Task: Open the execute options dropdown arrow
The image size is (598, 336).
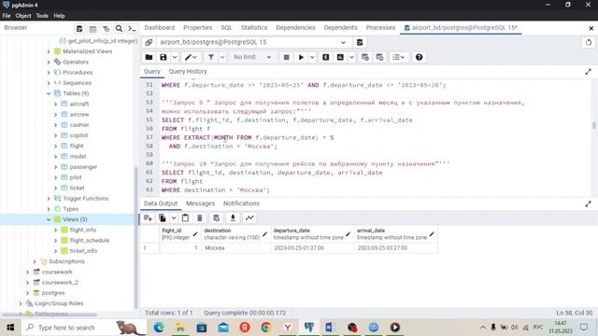Action: click(312, 57)
